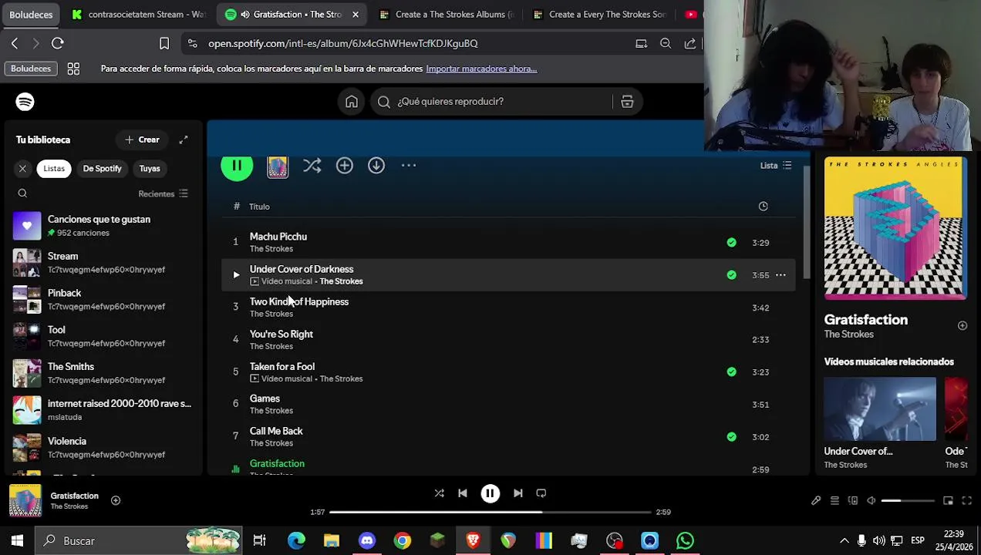Skip to next track
Viewport: 981px width, 555px height.
pyautogui.click(x=517, y=493)
